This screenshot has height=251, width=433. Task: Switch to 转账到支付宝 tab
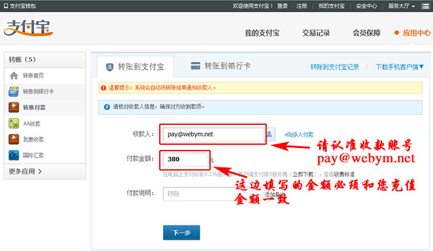tap(135, 67)
